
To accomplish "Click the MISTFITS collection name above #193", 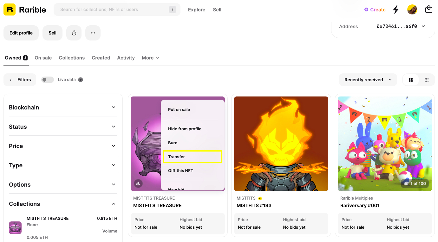I will [x=246, y=198].
